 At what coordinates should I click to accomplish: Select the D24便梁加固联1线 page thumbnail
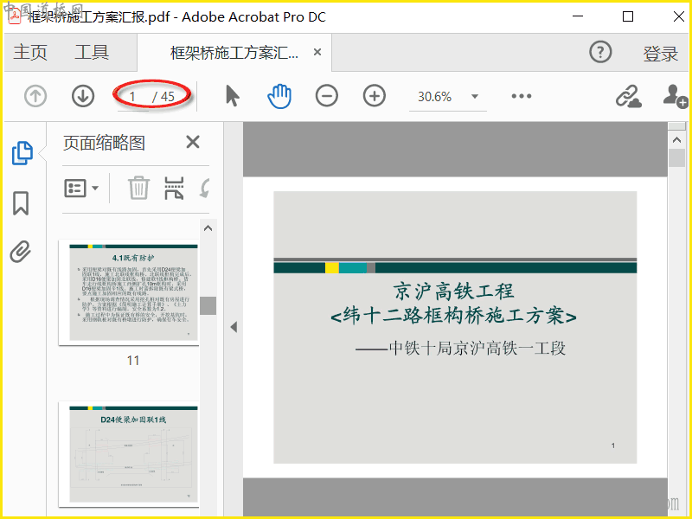[x=129, y=455]
